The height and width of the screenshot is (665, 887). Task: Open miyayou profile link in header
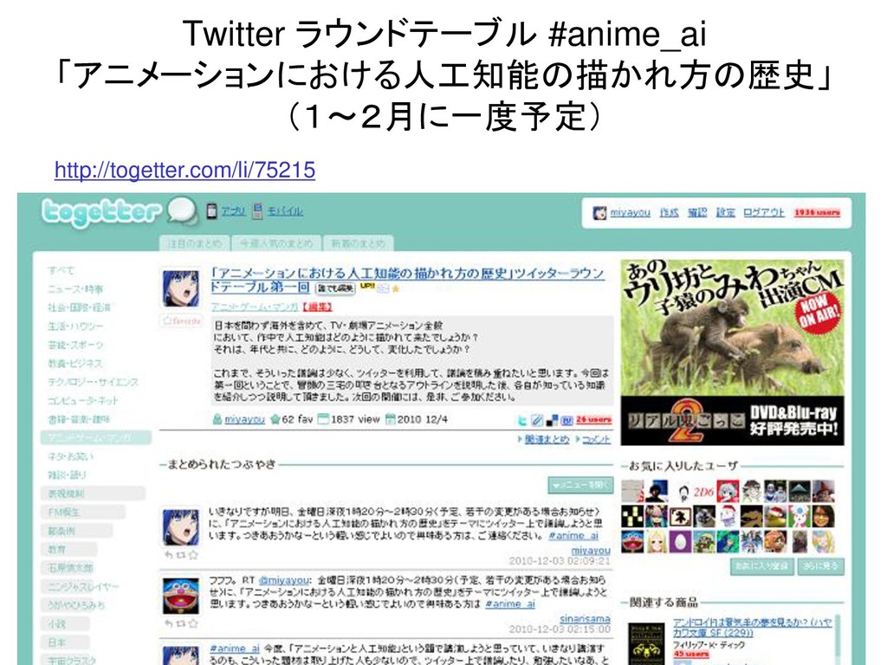tap(630, 213)
